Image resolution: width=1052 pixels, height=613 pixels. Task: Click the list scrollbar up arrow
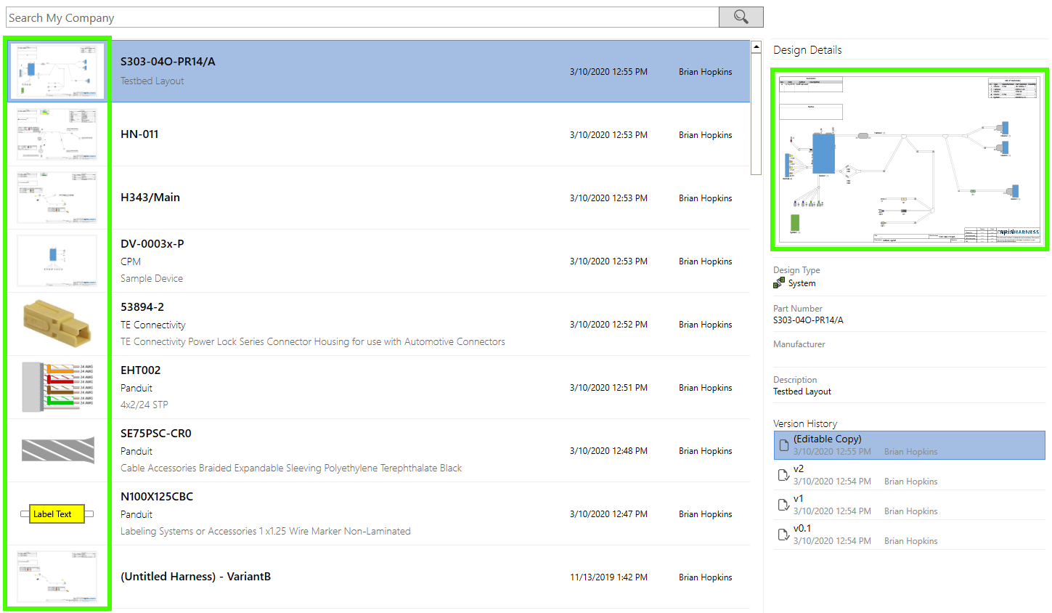(x=756, y=46)
